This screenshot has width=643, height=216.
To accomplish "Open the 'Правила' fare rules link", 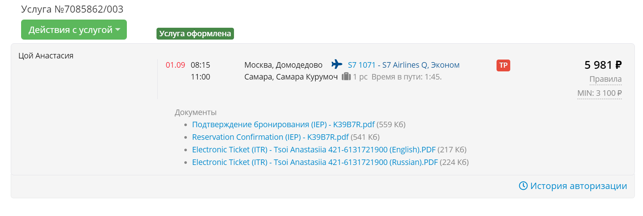I will (605, 79).
